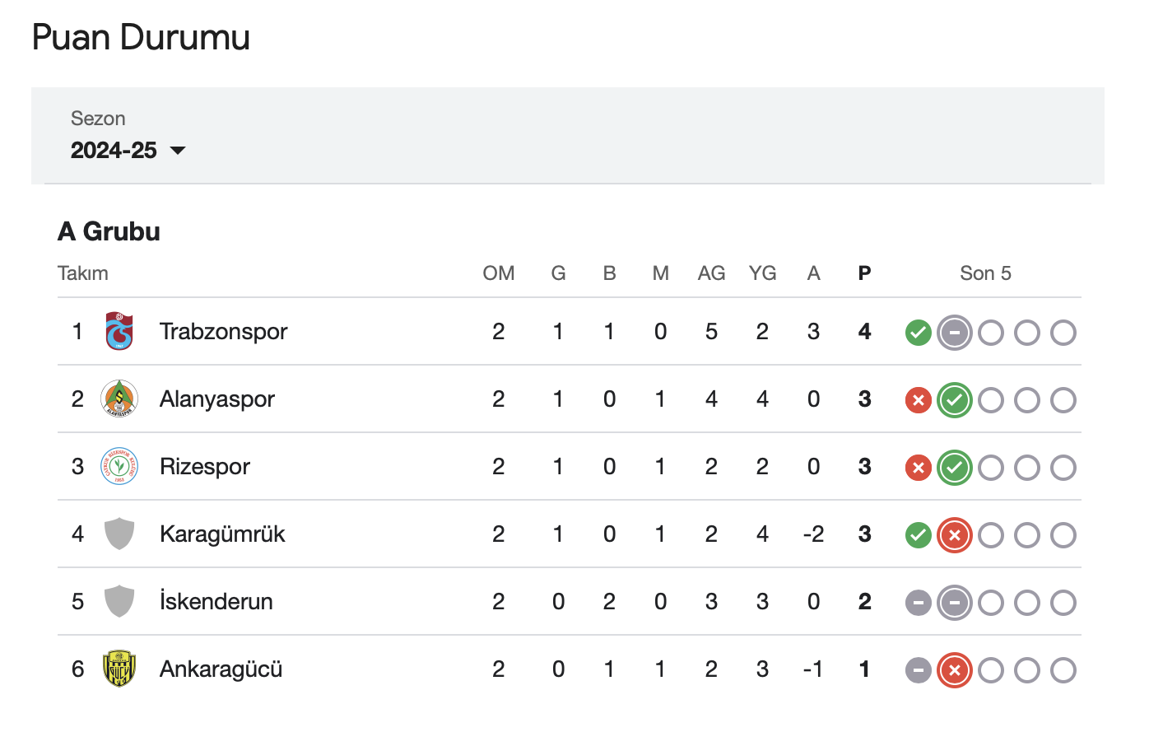
Task: Click Trabzonspor's green win result icon
Action: click(x=918, y=333)
